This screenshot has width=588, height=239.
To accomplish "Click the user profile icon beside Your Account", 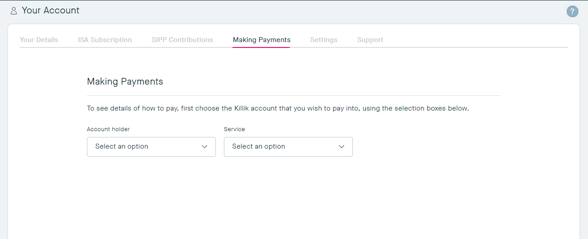I will 13,11.
